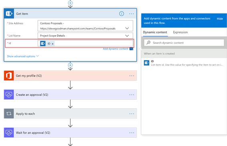The width and height of the screenshot is (227, 146).
Task: Click the SharePoint icon beside ID dynamic content
Action: 147,63
